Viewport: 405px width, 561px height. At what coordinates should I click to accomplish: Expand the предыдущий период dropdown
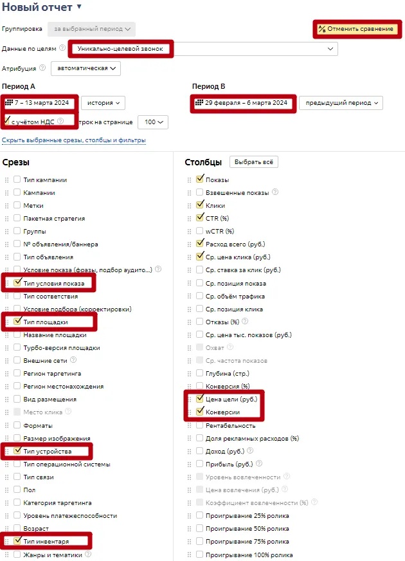341,103
